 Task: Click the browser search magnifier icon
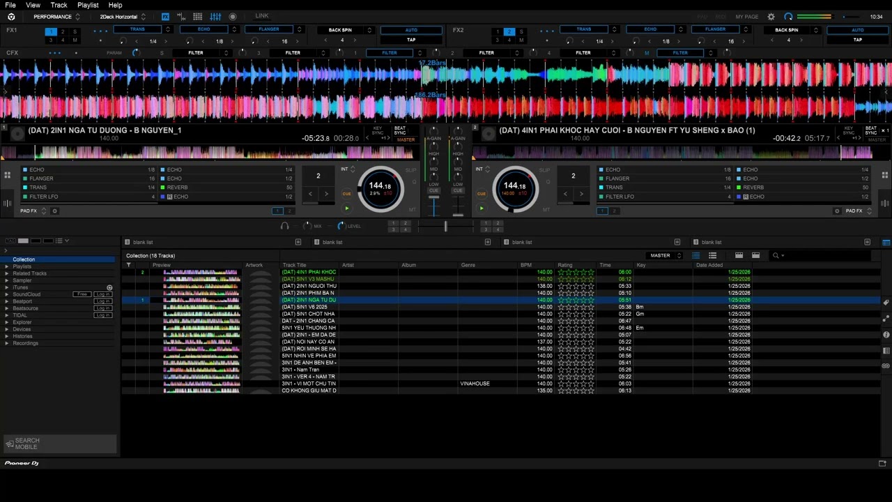(x=776, y=255)
